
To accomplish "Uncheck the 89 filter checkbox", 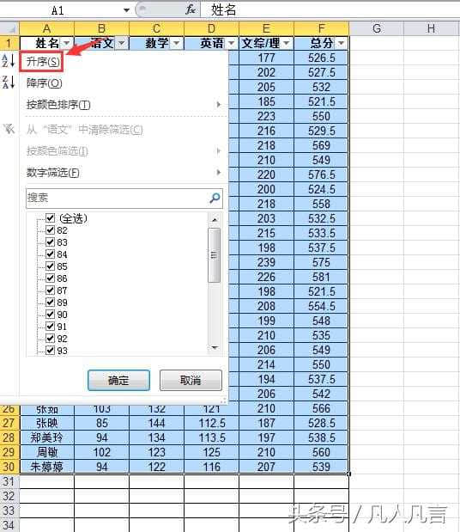I will point(50,303).
